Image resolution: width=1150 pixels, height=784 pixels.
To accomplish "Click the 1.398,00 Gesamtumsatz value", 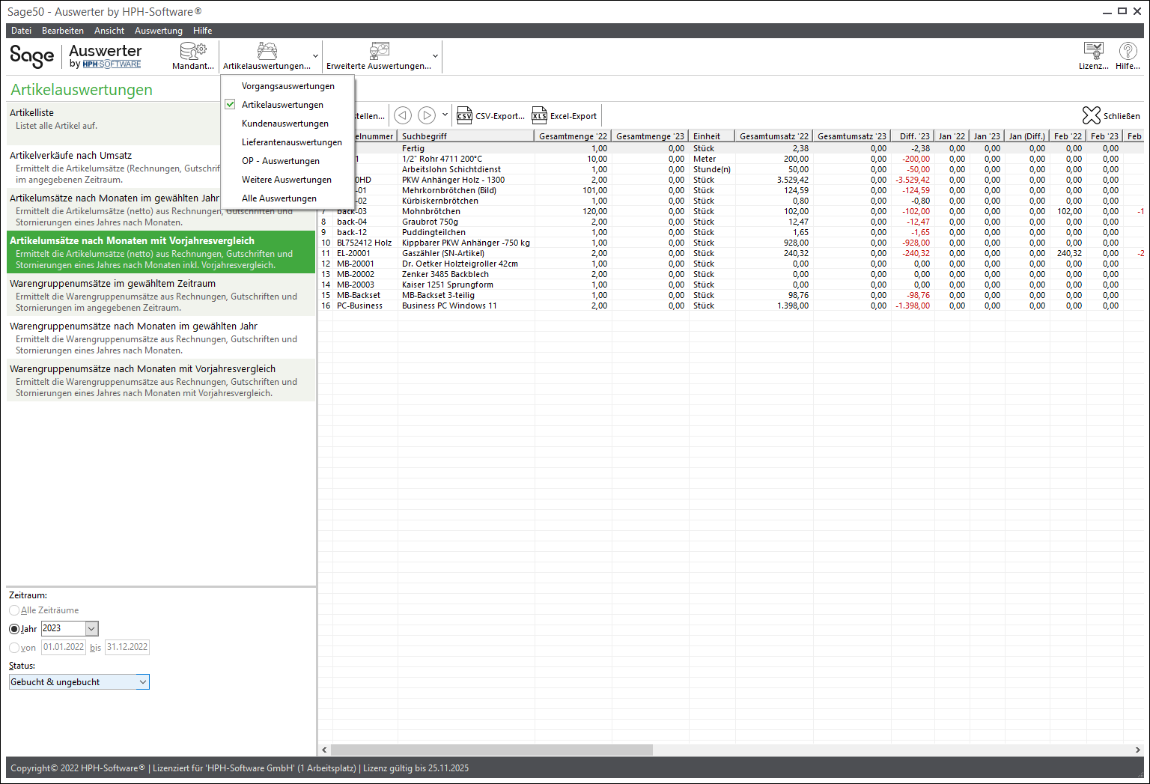I will click(793, 306).
